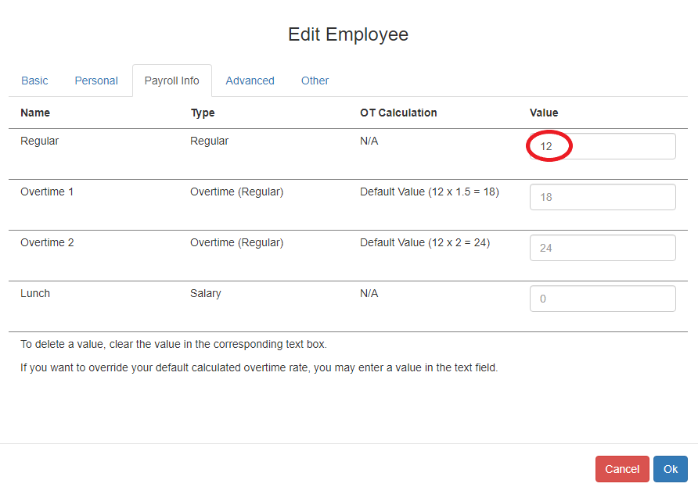The width and height of the screenshot is (698, 487).
Task: Click the Salary type in Lunch row
Action: tap(206, 293)
